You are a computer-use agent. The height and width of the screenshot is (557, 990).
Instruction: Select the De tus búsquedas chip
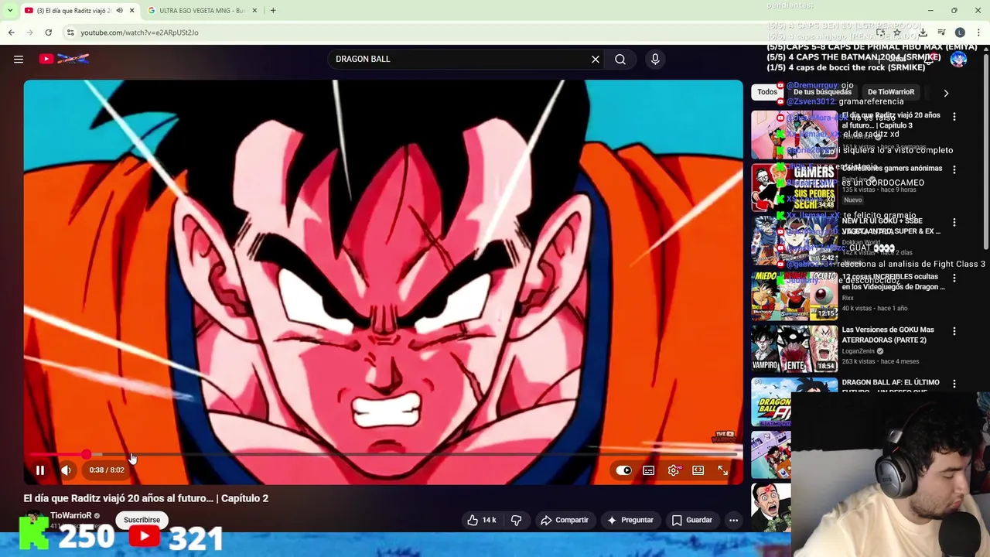coord(822,92)
